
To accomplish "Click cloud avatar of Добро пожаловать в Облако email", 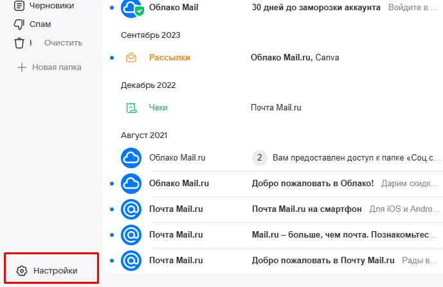I will point(131,184).
